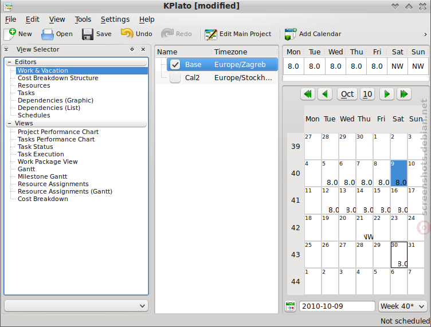Collapse the Editors section
431x327 pixels.
(10, 62)
